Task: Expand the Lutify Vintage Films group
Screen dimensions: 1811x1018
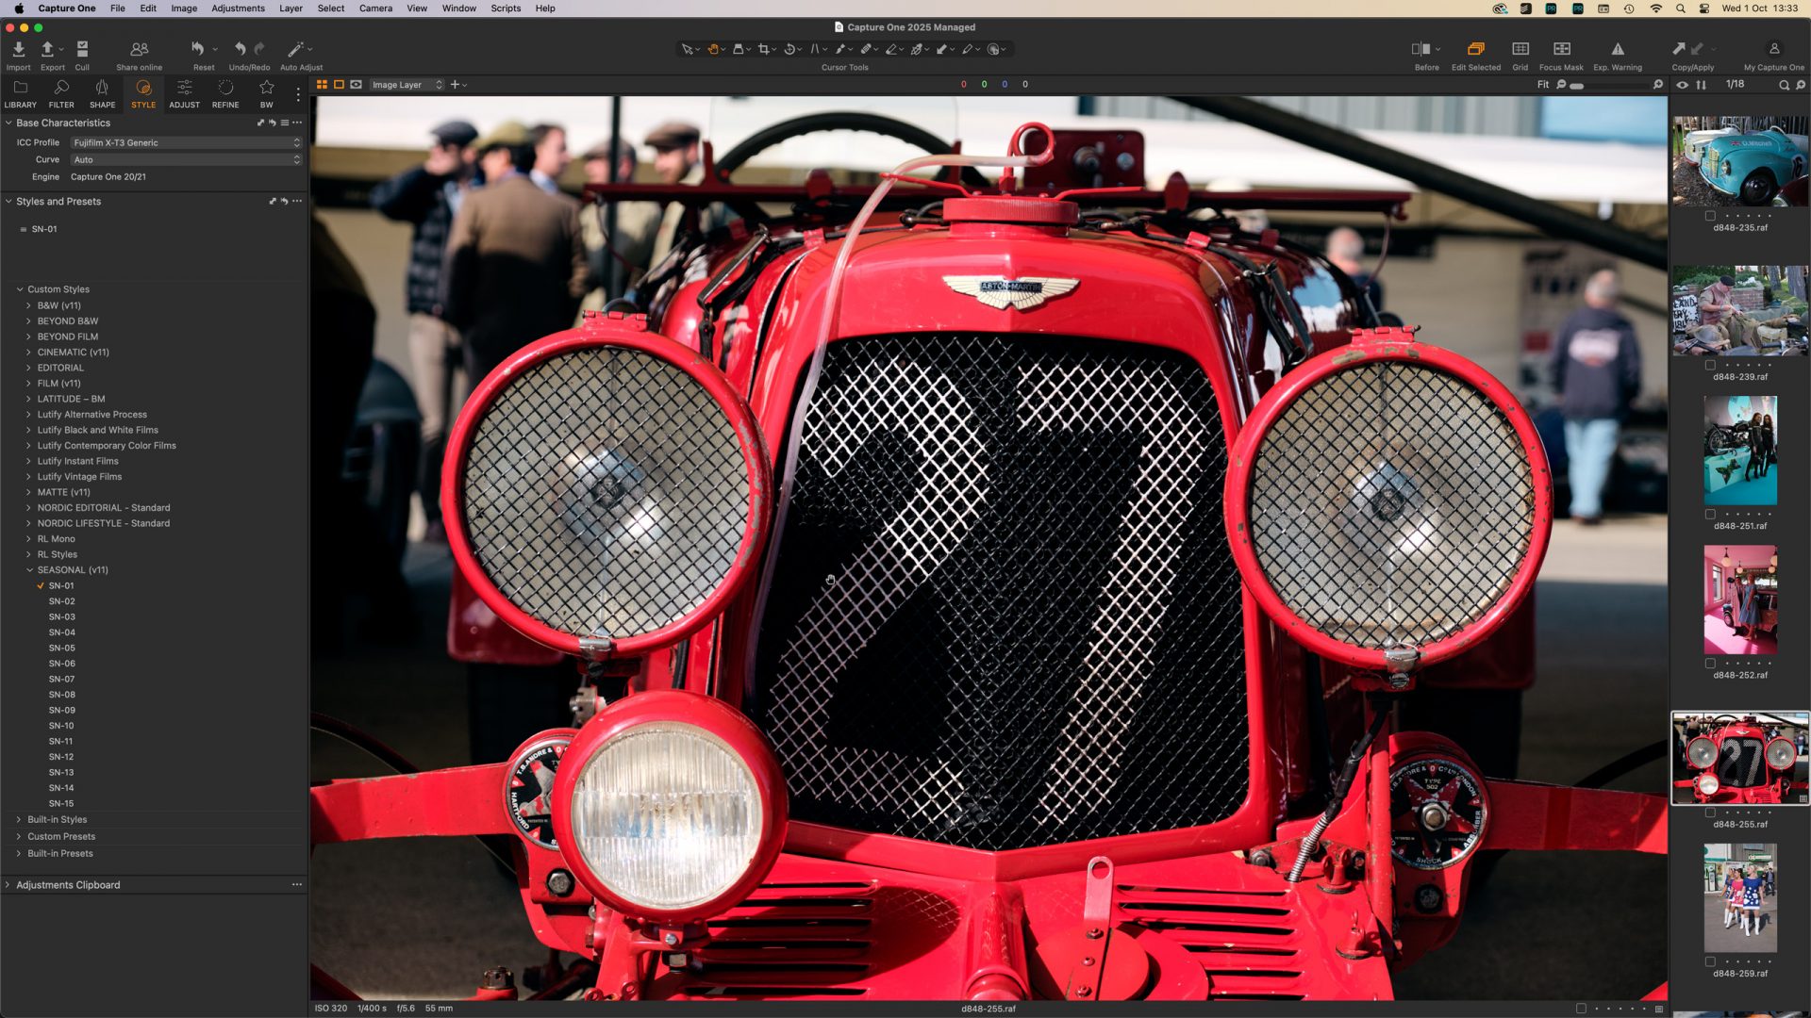Action: click(27, 476)
